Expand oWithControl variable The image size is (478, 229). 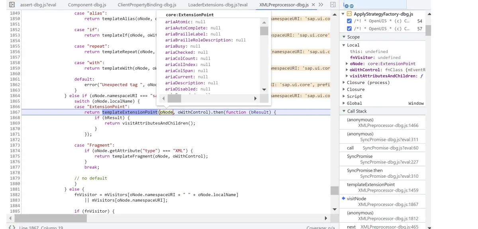(x=347, y=70)
